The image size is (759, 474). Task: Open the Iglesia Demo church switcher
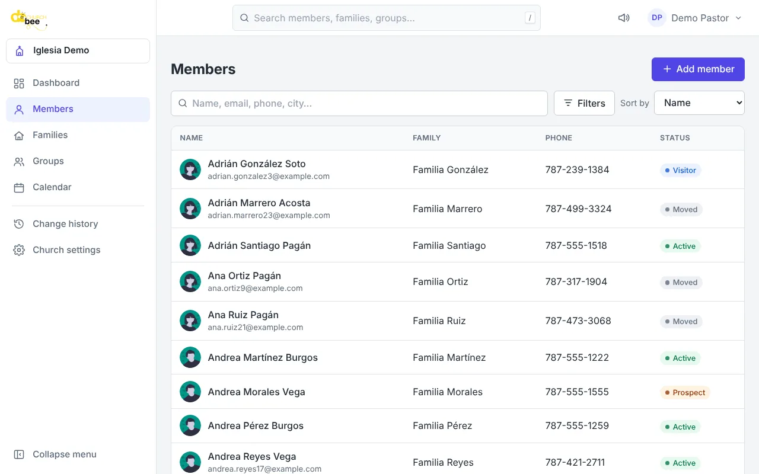78,51
